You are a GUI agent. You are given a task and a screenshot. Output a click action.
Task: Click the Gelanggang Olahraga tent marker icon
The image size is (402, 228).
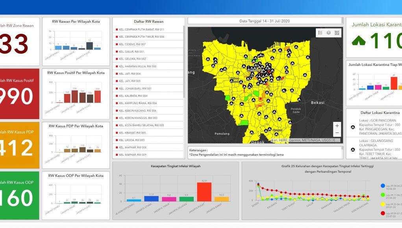[353, 150]
